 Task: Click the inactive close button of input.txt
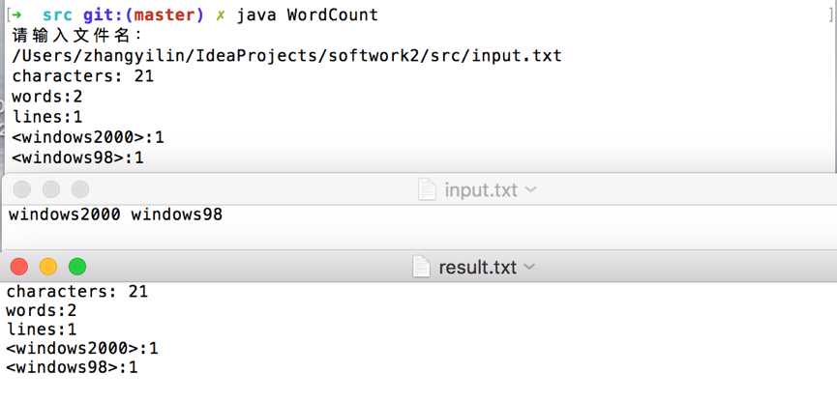(22, 189)
